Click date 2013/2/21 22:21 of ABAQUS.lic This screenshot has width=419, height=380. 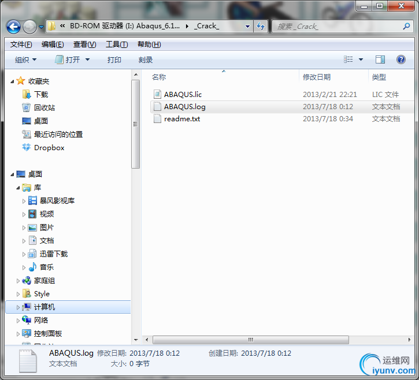coord(330,95)
